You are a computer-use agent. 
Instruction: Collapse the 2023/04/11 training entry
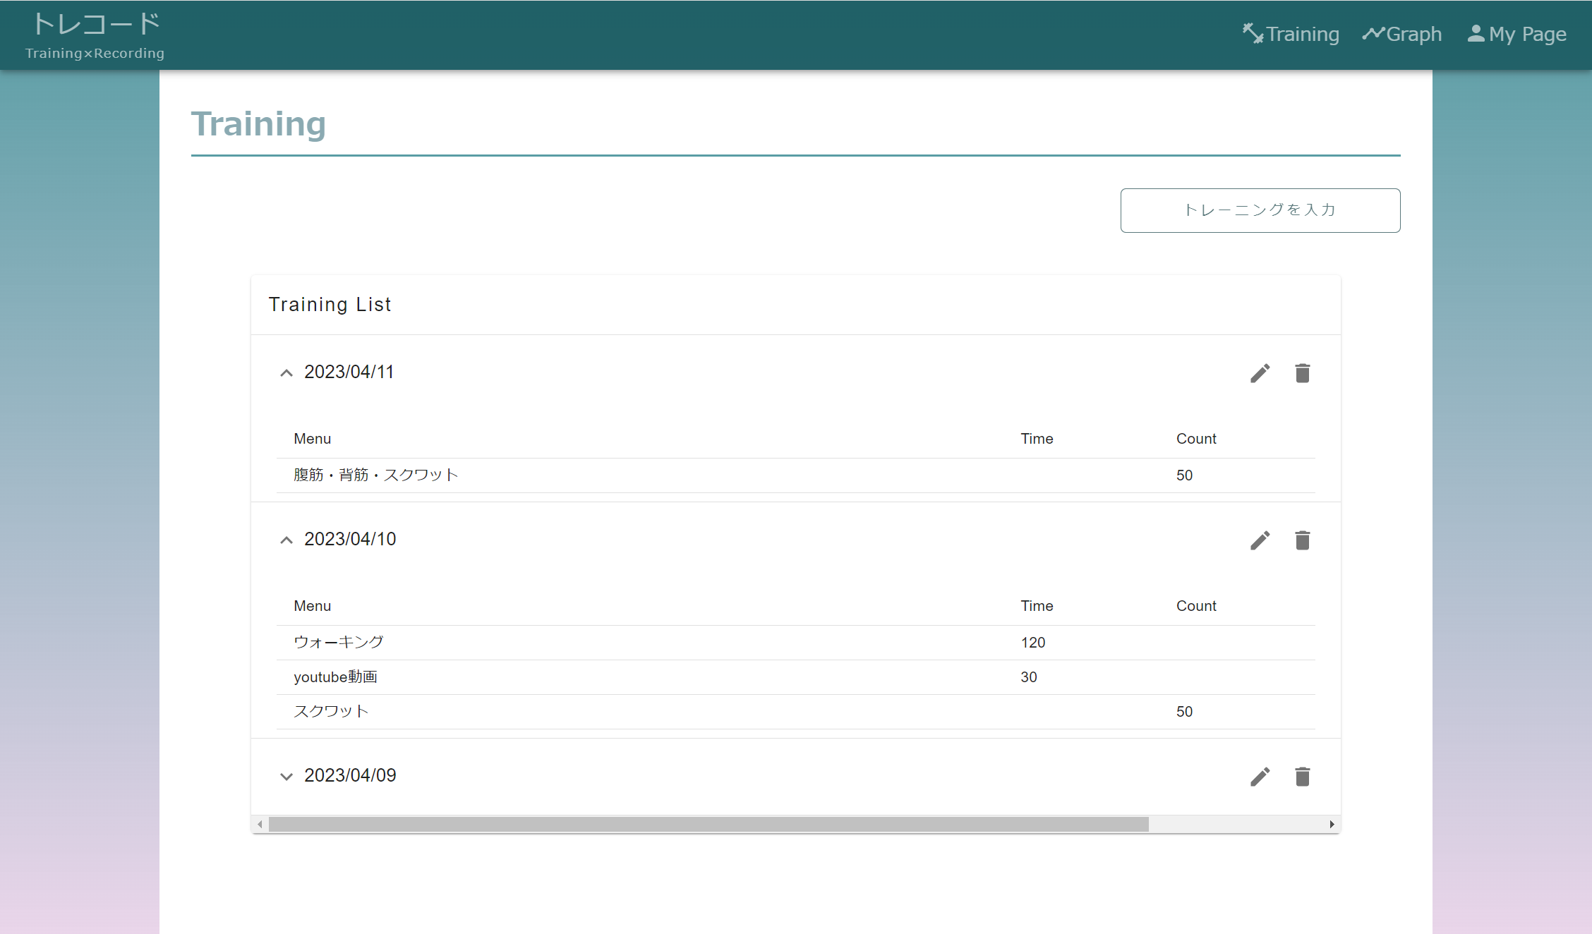pos(287,372)
